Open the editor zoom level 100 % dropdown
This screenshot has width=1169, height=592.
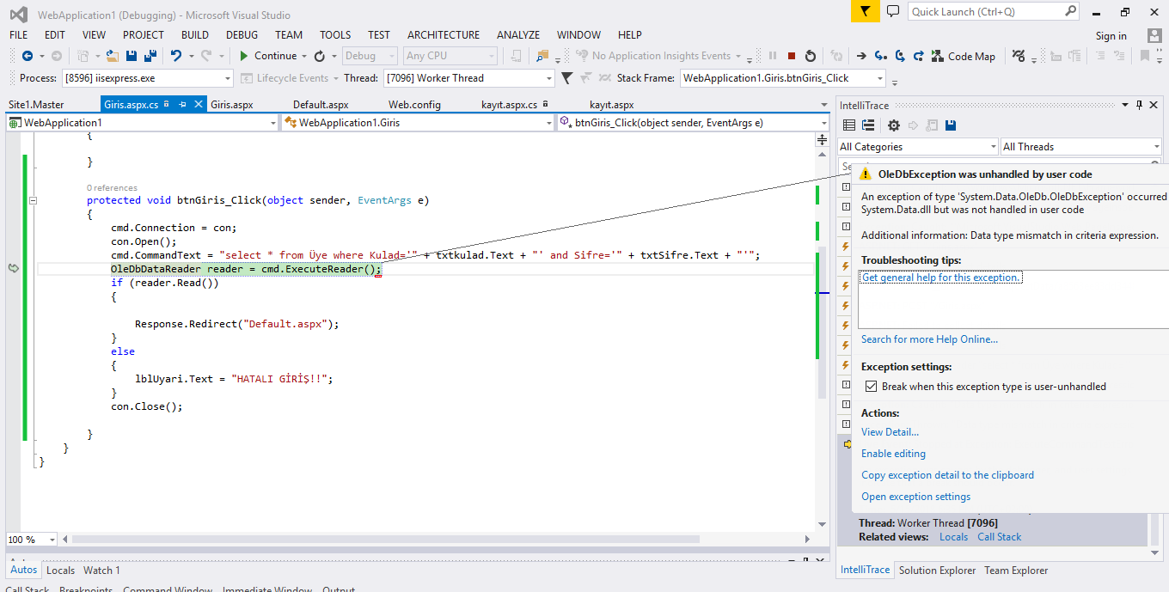31,540
